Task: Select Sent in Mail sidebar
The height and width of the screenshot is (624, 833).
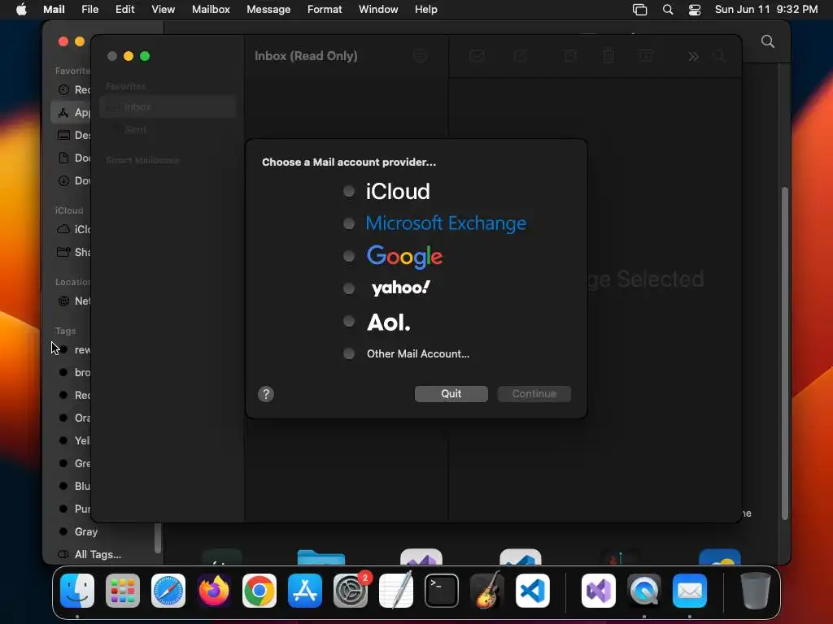Action: (x=168, y=129)
